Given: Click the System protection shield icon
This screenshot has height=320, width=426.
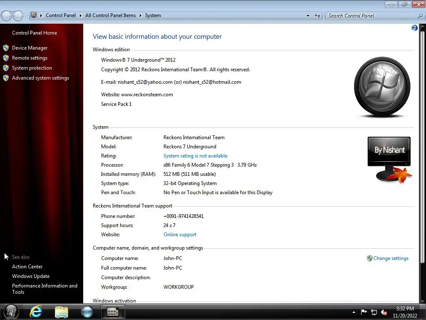Looking at the screenshot, I should point(6,68).
